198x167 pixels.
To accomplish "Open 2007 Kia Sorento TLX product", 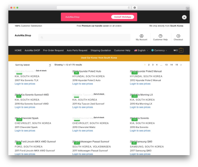I will [x=27, y=80].
